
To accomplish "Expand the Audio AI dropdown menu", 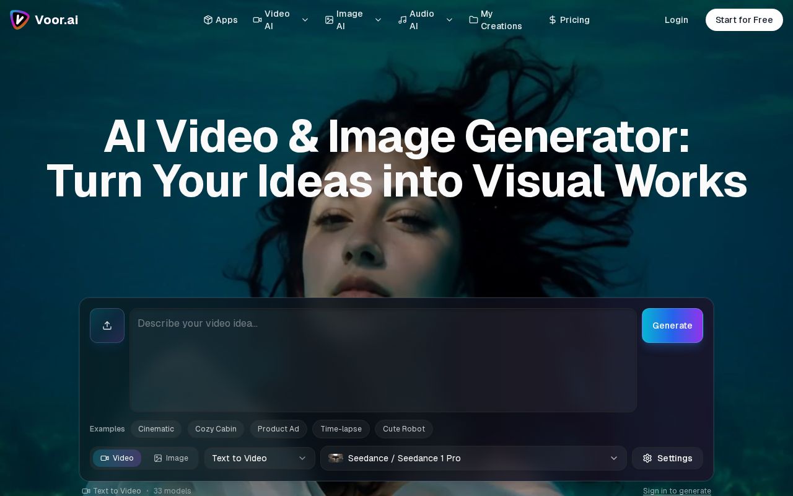I will [x=426, y=20].
